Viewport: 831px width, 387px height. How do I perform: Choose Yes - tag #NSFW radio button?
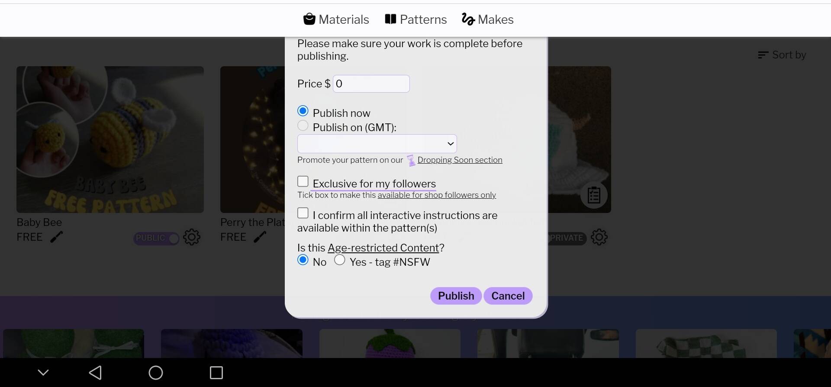340,260
